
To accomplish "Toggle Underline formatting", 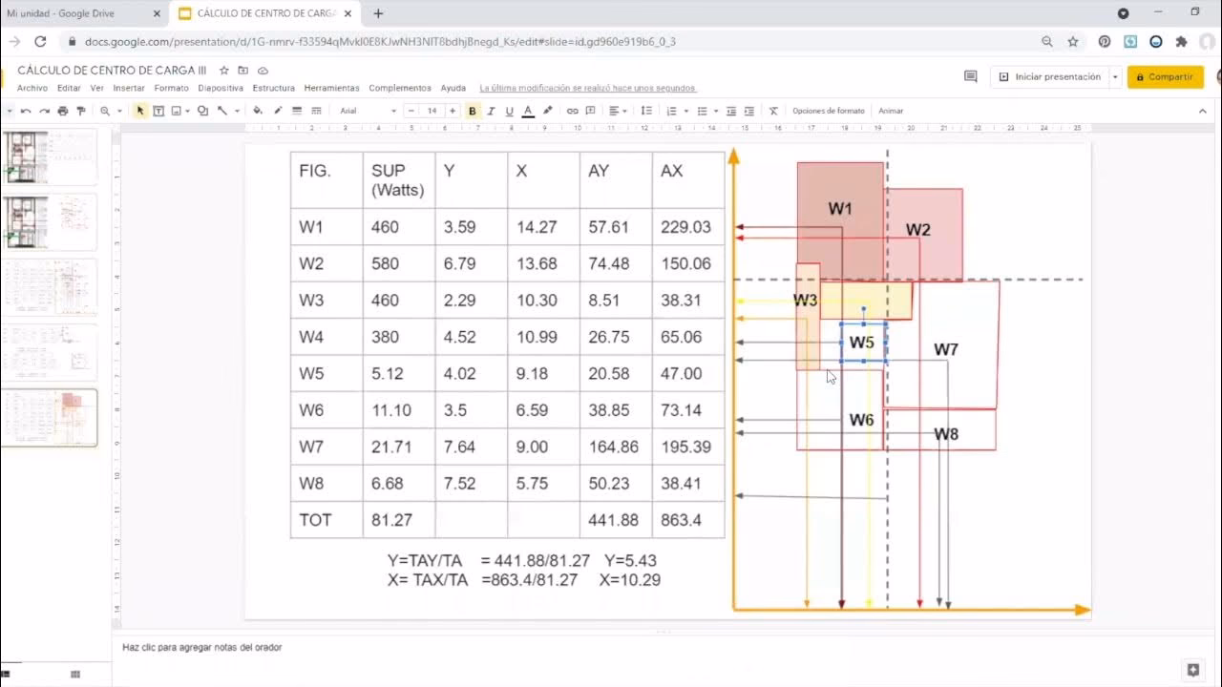I will tap(509, 111).
